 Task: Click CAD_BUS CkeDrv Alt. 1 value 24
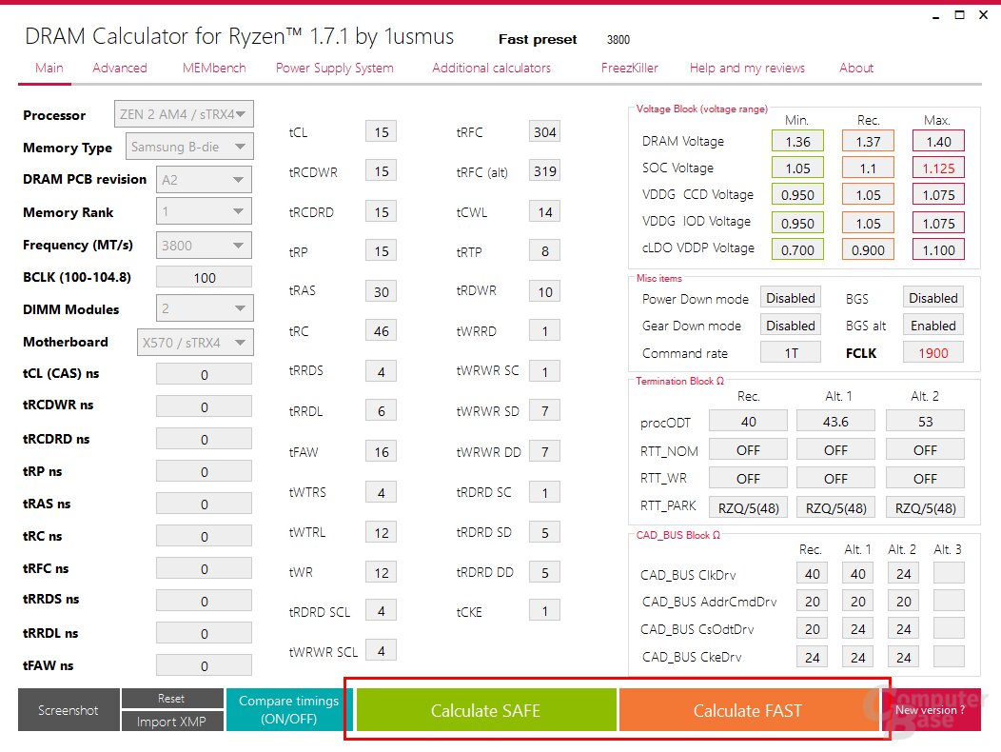tap(858, 657)
